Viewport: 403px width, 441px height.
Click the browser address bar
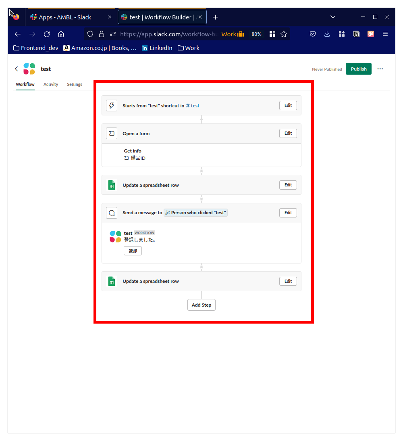[181, 34]
